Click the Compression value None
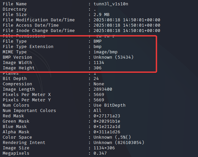Screen dimensions: 198x157 coord(99,84)
